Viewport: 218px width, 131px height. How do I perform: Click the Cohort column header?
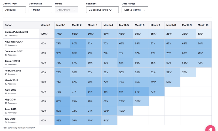(x=21, y=25)
